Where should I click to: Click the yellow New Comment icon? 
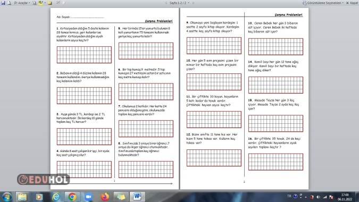pos(49,3)
